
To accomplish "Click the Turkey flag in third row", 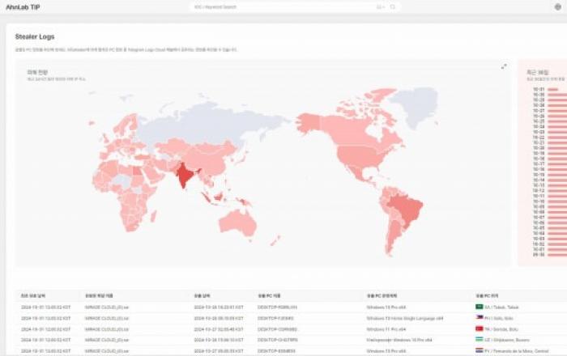I will tap(479, 330).
